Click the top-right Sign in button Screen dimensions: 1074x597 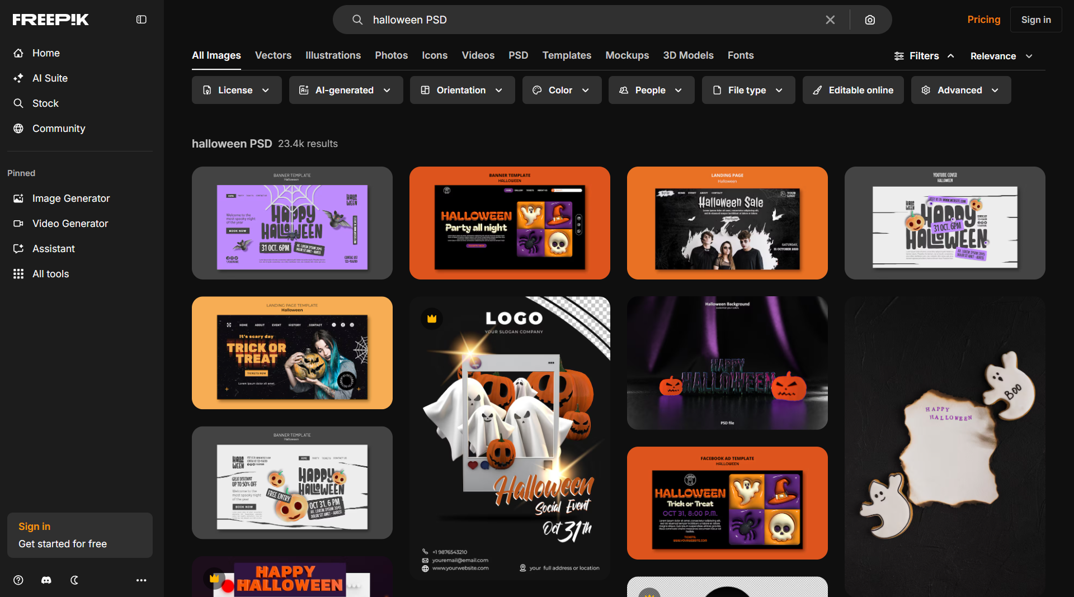point(1036,20)
